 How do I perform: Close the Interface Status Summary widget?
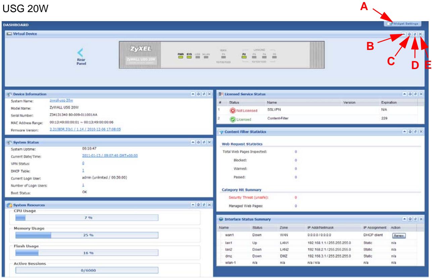point(421,219)
